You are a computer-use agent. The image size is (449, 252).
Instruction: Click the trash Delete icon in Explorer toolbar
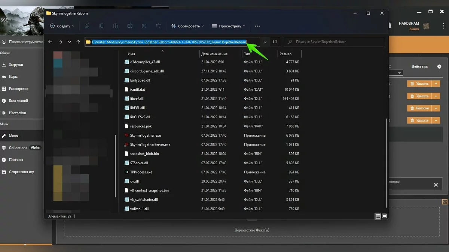click(x=158, y=26)
